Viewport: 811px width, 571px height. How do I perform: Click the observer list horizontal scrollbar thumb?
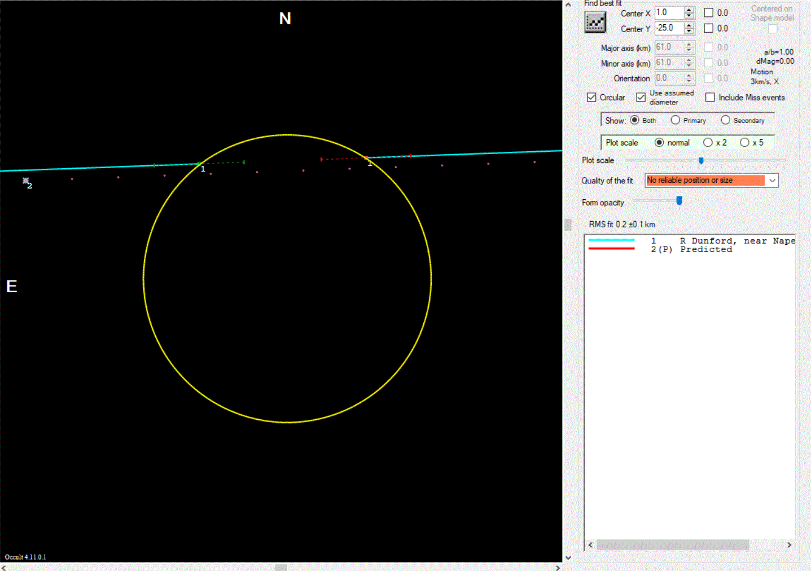[x=673, y=545]
